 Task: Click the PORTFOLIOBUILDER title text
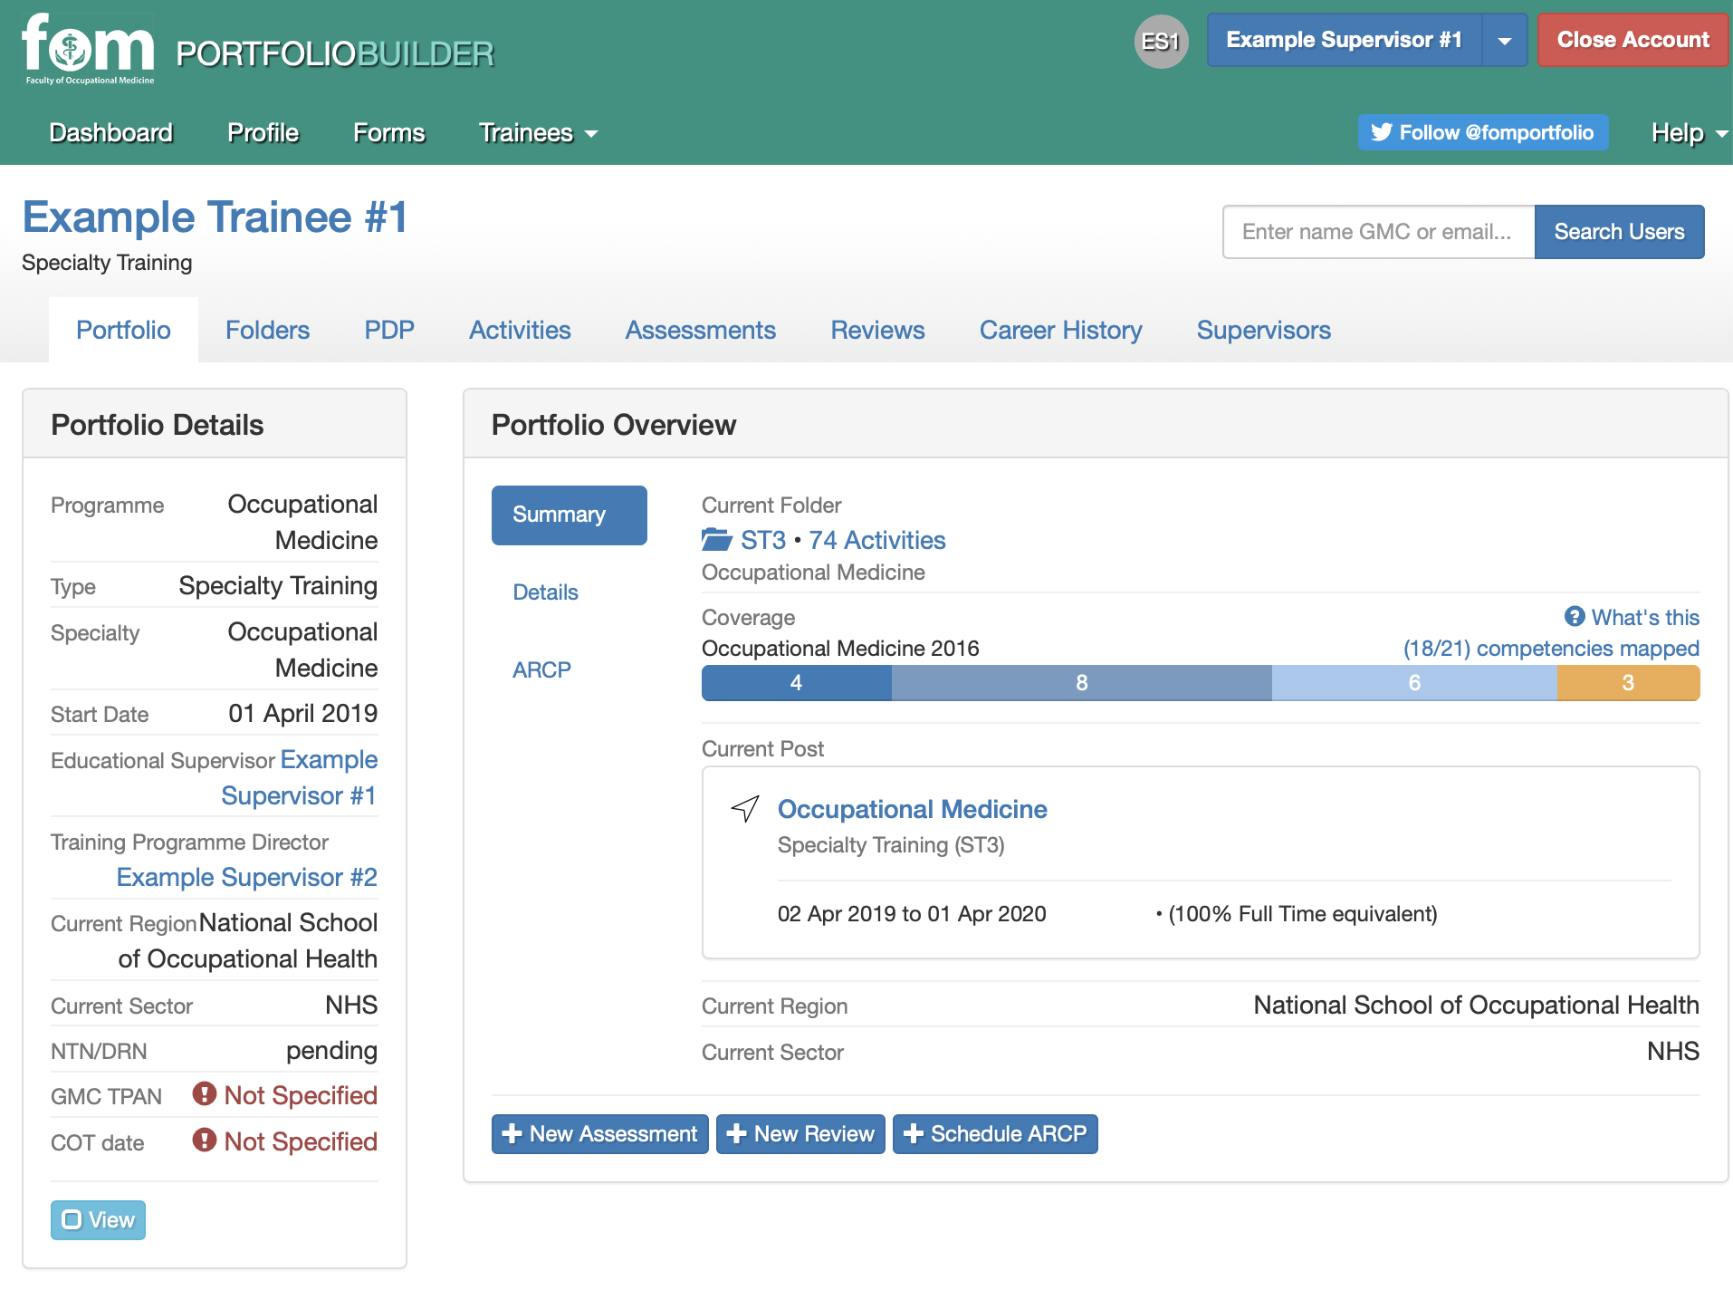tap(335, 54)
